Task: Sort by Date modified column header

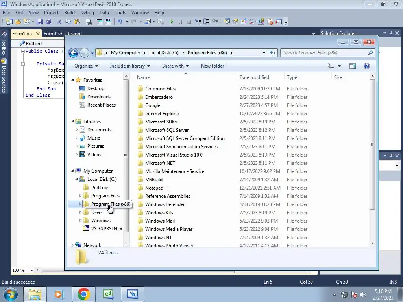Action: point(261,77)
